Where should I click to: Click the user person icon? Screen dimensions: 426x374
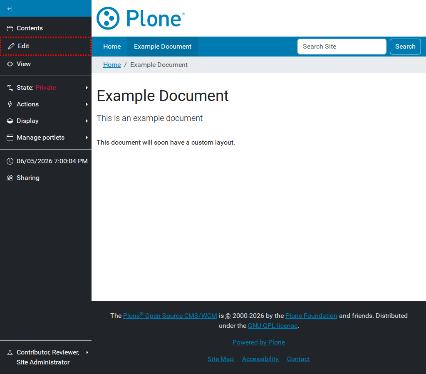pyautogui.click(x=10, y=352)
